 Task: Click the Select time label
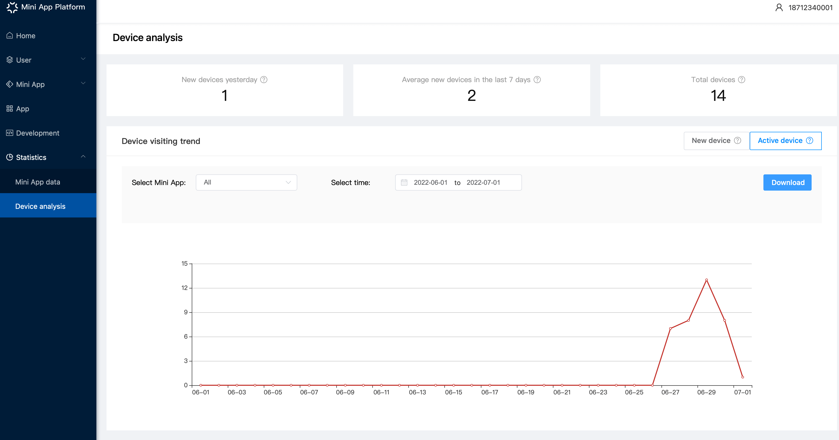coord(351,182)
